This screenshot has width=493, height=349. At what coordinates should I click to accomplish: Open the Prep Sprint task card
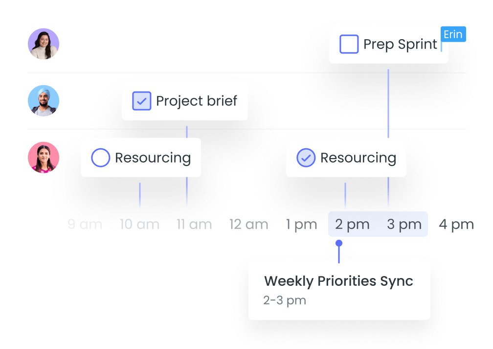tap(400, 45)
